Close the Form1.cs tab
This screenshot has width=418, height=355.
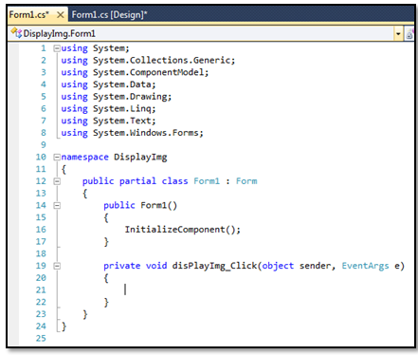click(x=61, y=14)
